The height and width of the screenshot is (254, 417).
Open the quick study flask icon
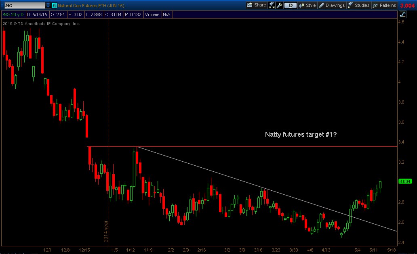click(x=272, y=5)
